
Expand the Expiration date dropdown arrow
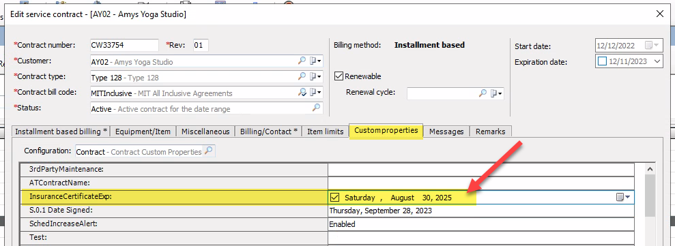pyautogui.click(x=657, y=61)
